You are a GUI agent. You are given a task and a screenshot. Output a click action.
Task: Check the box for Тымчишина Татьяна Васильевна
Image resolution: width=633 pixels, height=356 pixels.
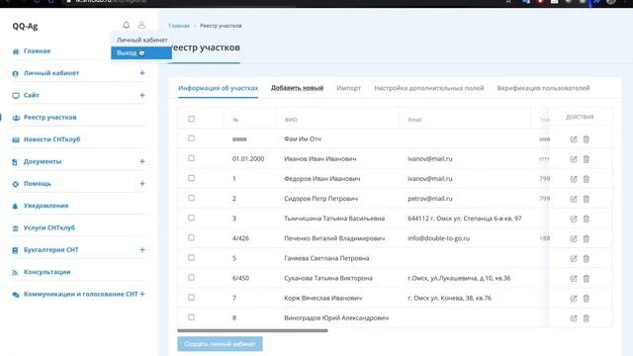(x=191, y=218)
